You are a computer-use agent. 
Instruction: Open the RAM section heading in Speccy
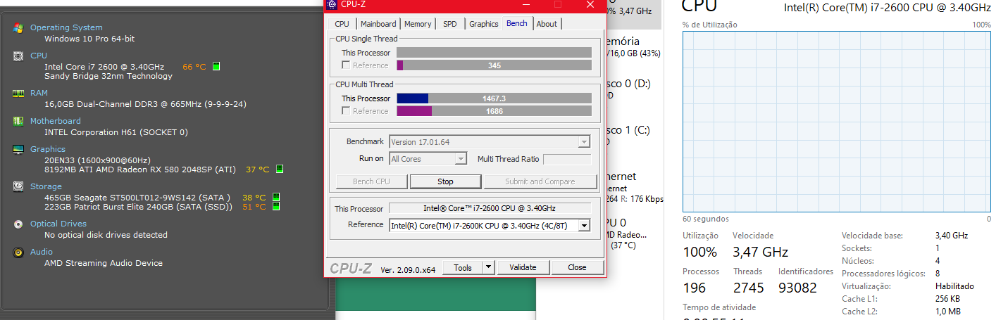[x=39, y=93]
